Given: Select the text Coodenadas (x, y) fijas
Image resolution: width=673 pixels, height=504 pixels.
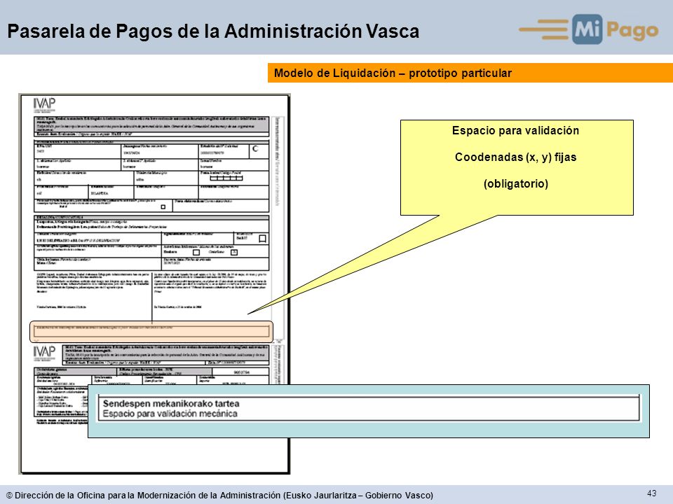Looking at the screenshot, I should (x=515, y=157).
